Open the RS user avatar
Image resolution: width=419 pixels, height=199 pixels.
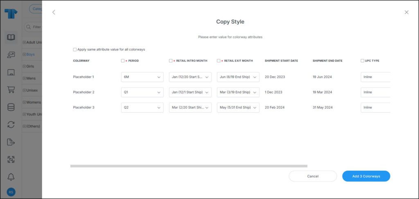pyautogui.click(x=11, y=192)
